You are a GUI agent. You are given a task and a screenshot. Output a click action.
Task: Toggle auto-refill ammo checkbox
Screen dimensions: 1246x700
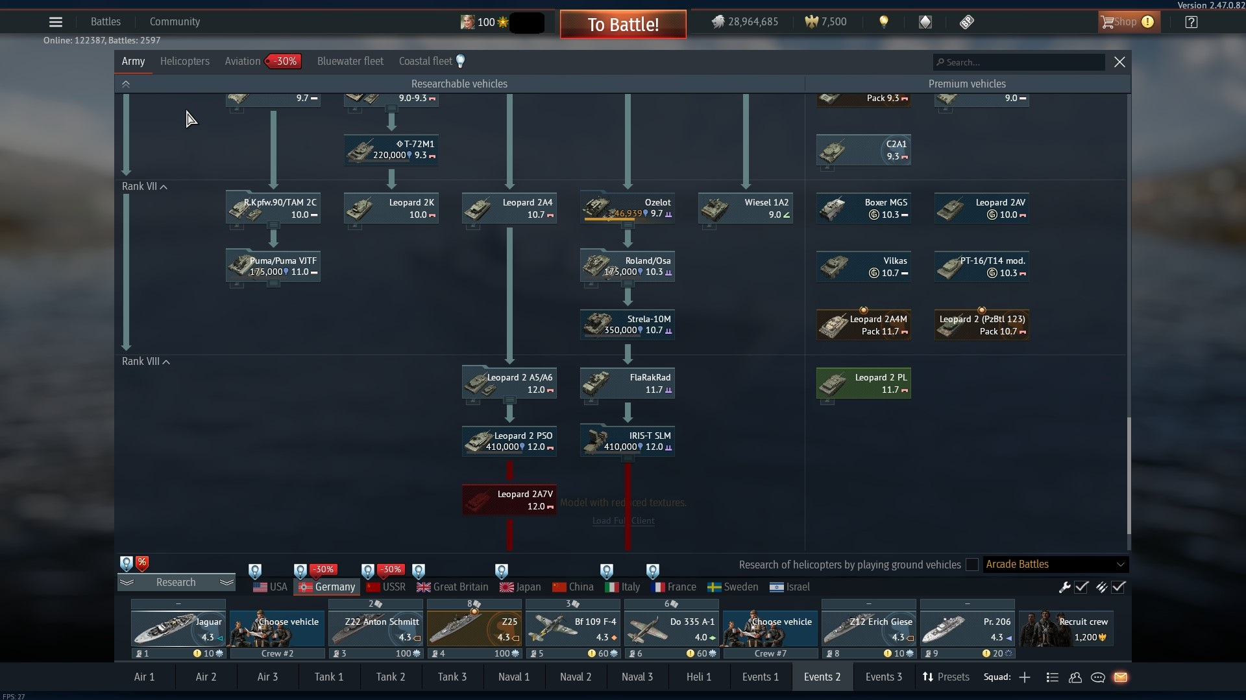[x=1118, y=587]
